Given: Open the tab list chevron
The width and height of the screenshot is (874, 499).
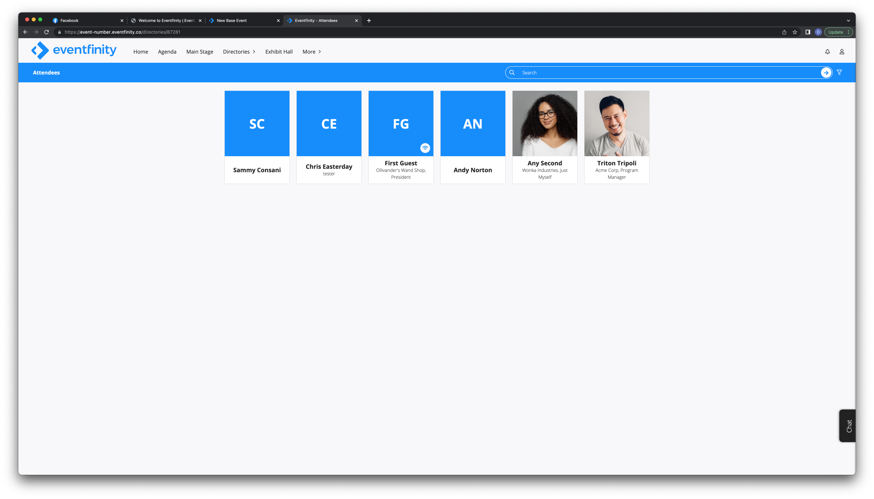Looking at the screenshot, I should 848,21.
